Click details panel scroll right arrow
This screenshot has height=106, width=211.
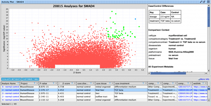pyautogui.click(x=206, y=73)
